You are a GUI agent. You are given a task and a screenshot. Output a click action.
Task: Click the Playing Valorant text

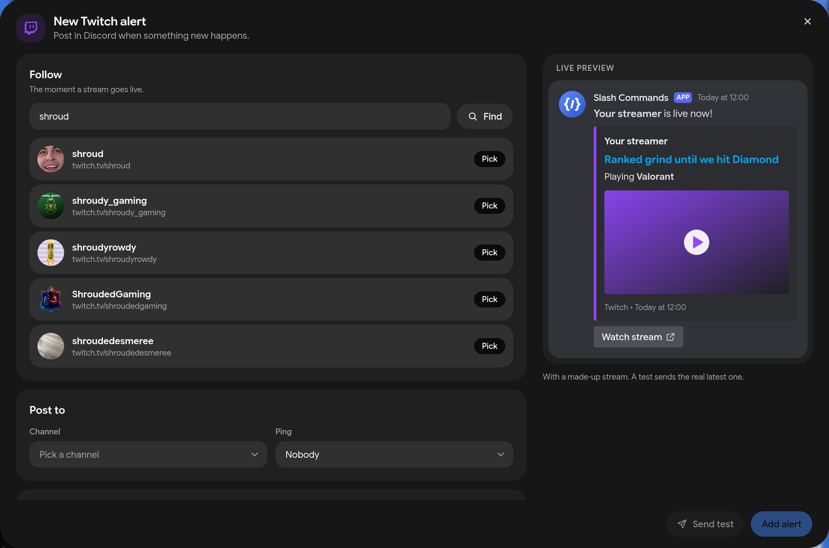pyautogui.click(x=639, y=177)
